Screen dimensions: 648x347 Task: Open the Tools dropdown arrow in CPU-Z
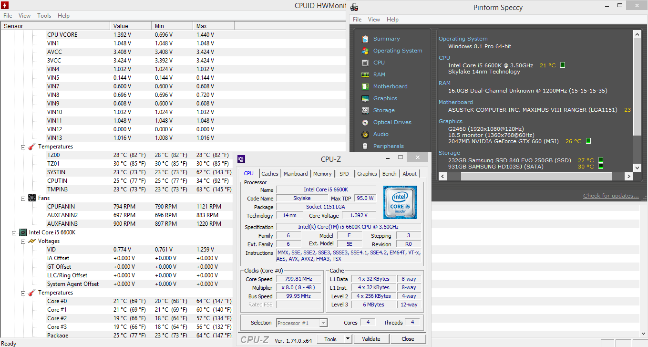pos(348,339)
